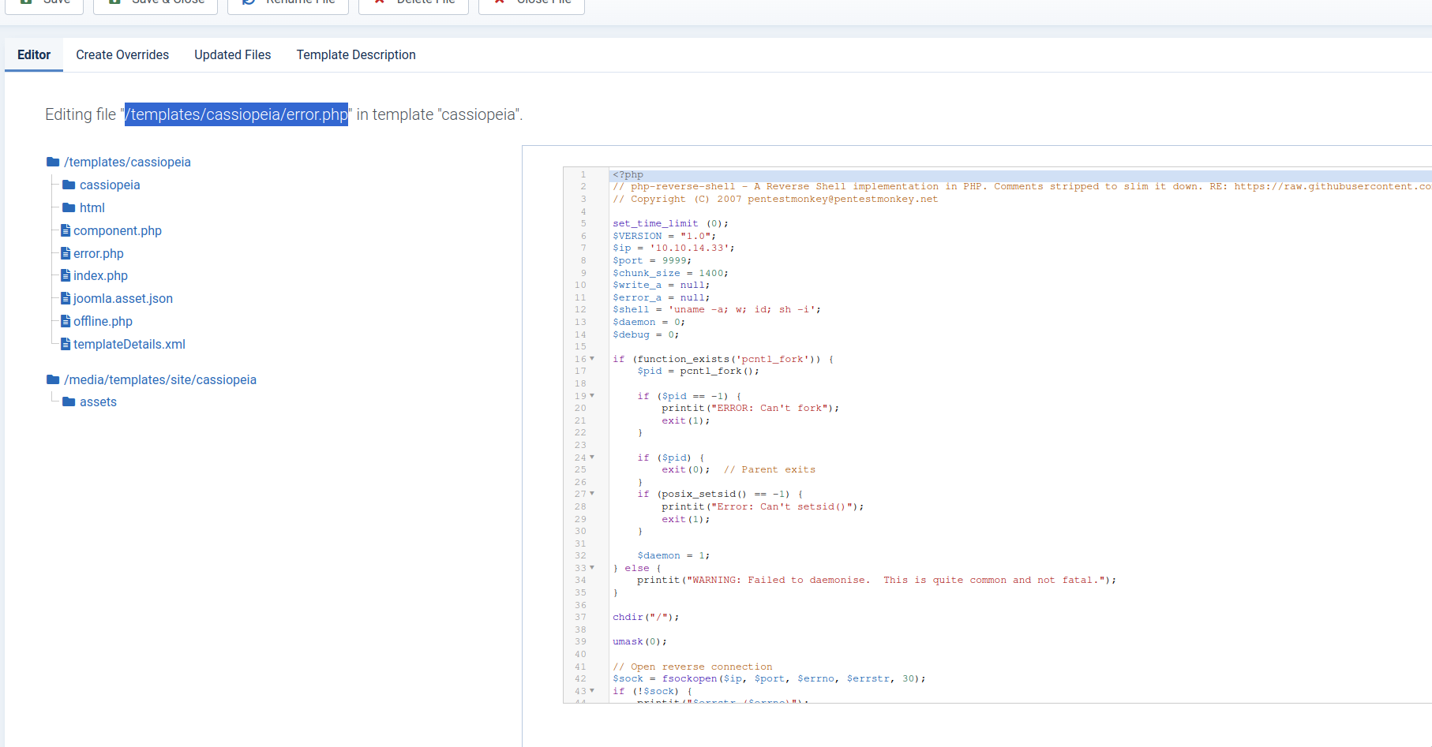Click the html folder icon
1432x747 pixels.
pos(69,207)
